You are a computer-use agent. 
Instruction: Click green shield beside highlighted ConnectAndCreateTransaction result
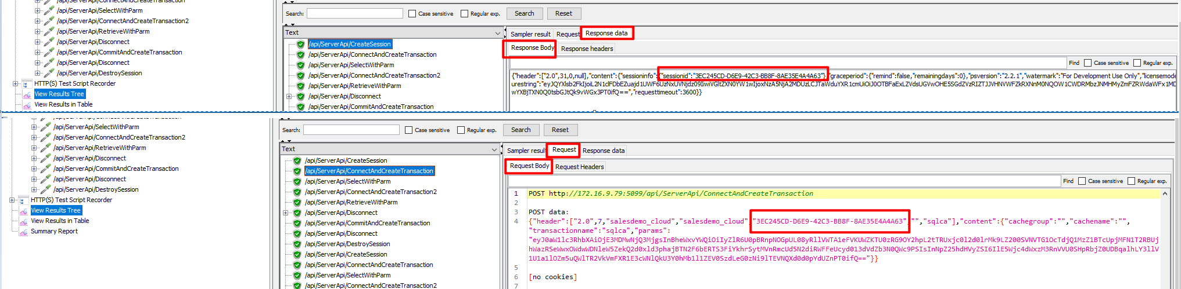pos(297,171)
